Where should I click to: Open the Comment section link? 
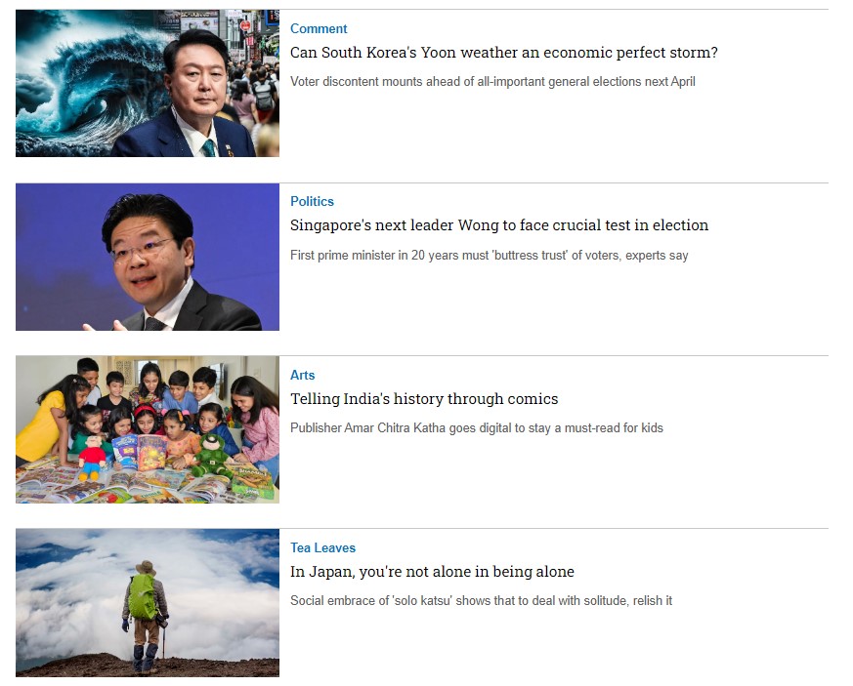click(x=319, y=29)
